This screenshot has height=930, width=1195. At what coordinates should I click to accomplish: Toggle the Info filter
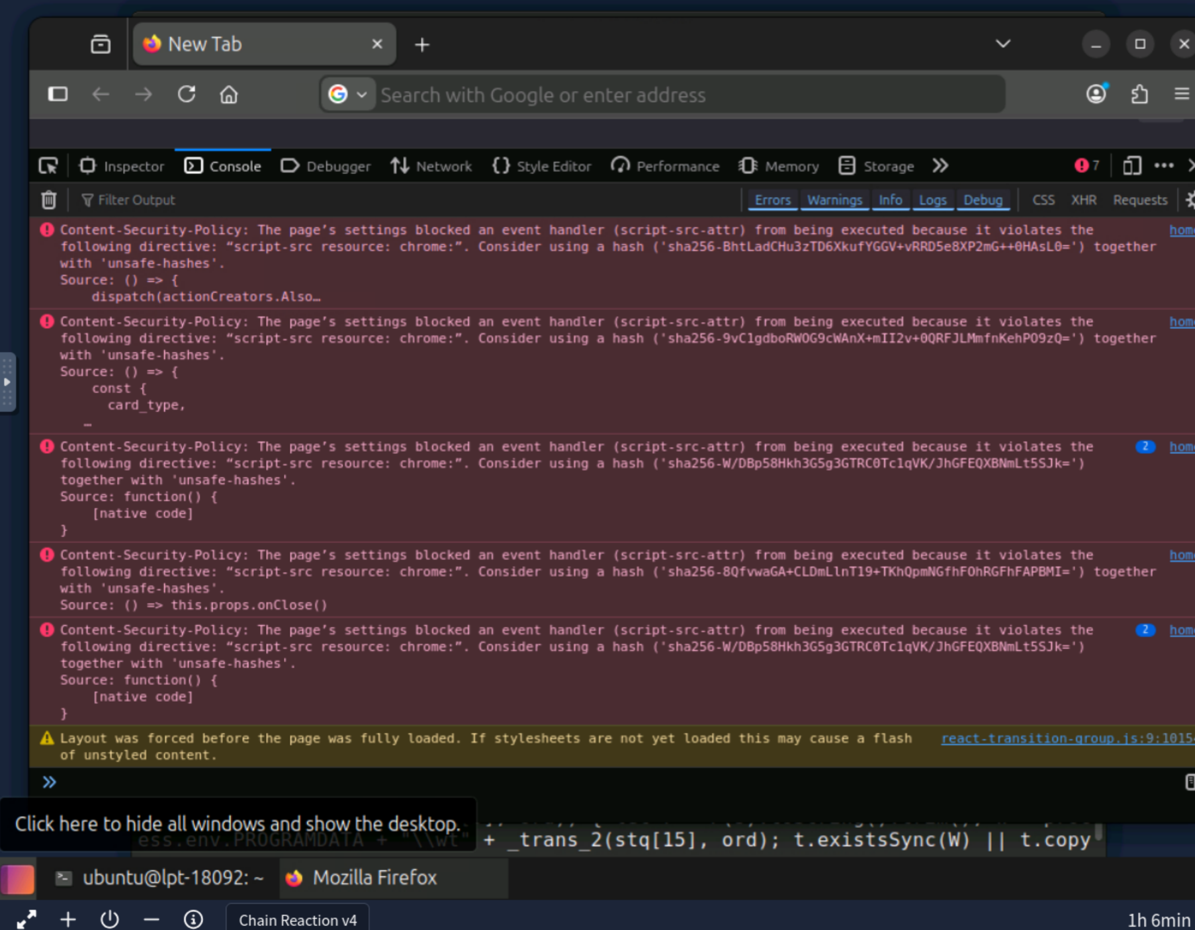pos(890,200)
